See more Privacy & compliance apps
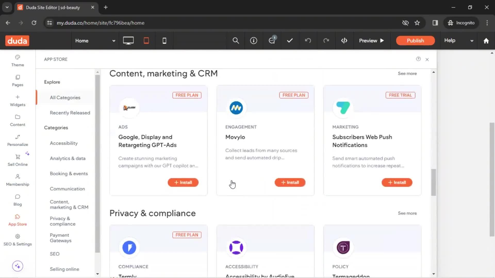The height and width of the screenshot is (278, 495). [407, 213]
